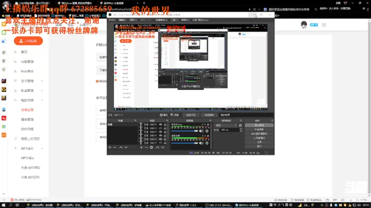The width and height of the screenshot is (371, 208).
Task: Toggle visibility eye of the second text source
Action: coord(160,128)
